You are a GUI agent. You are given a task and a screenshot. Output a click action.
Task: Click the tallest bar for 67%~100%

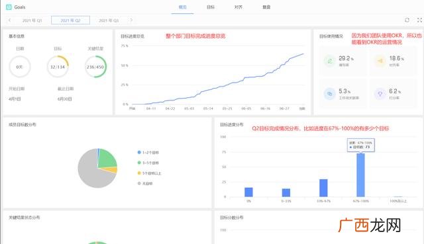pos(360,175)
